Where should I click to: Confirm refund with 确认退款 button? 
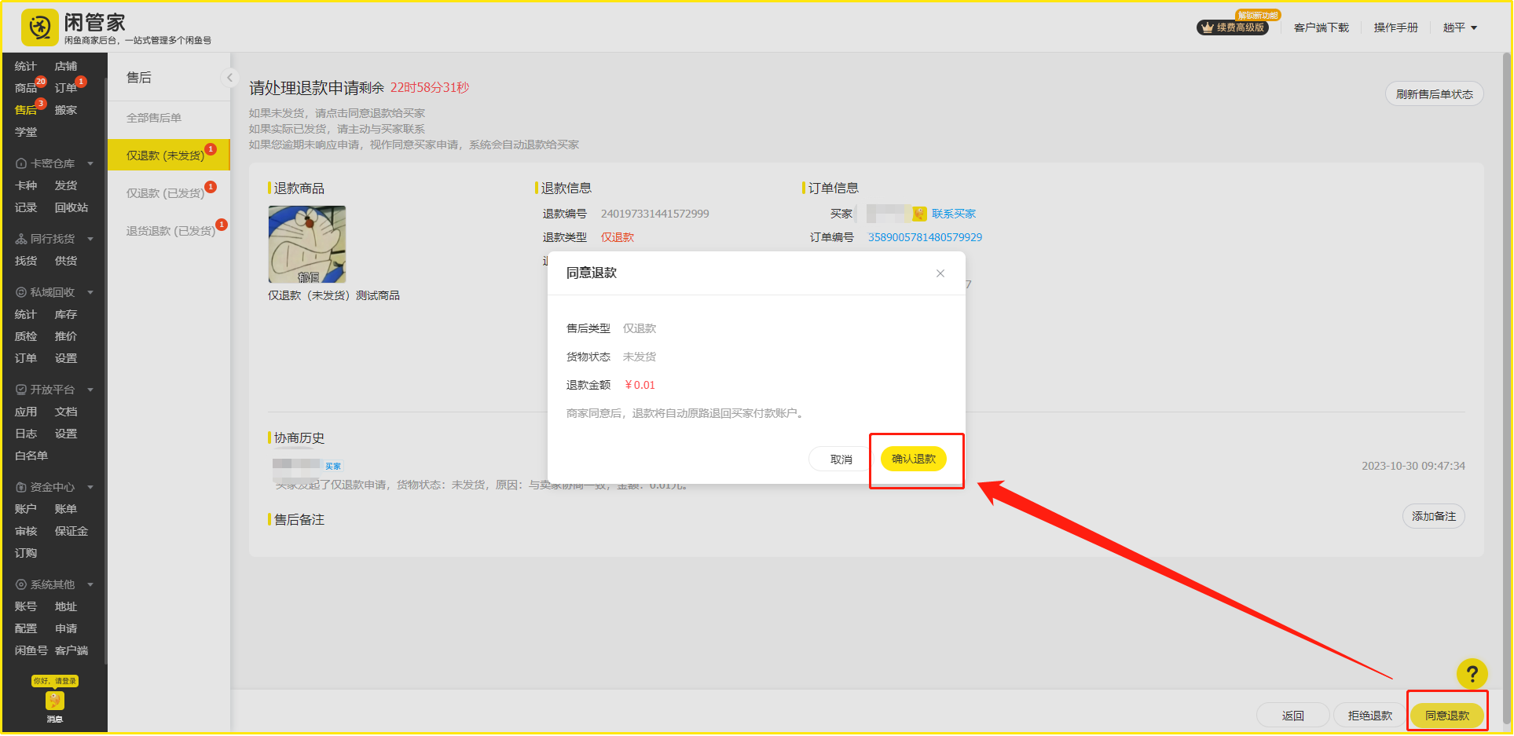pyautogui.click(x=913, y=459)
